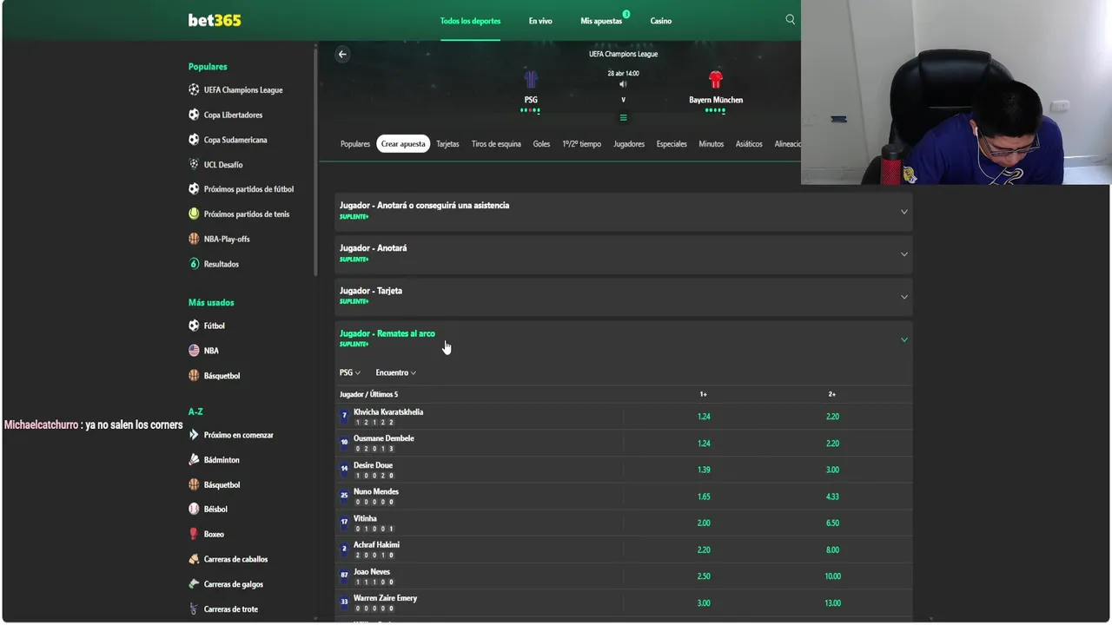1112x625 pixels.
Task: Select the Especiales market tab
Action: tap(672, 144)
